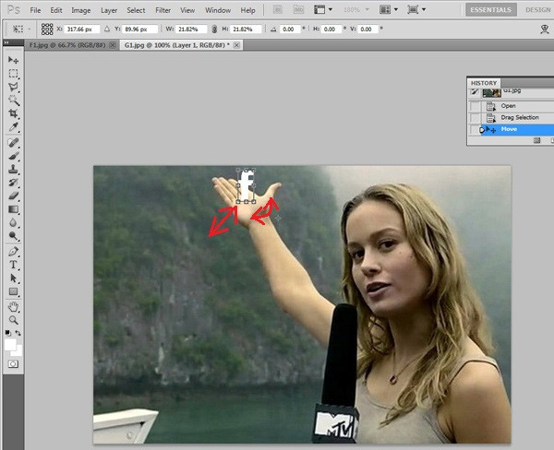Open the View menu
Image resolution: width=554 pixels, height=450 pixels.
point(187,10)
